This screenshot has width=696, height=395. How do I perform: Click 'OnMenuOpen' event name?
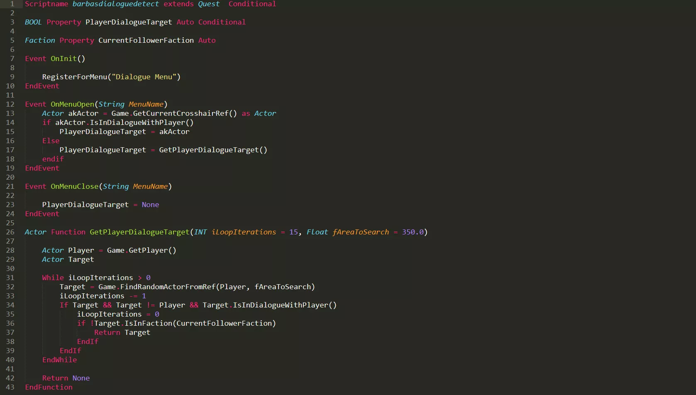pyautogui.click(x=72, y=104)
